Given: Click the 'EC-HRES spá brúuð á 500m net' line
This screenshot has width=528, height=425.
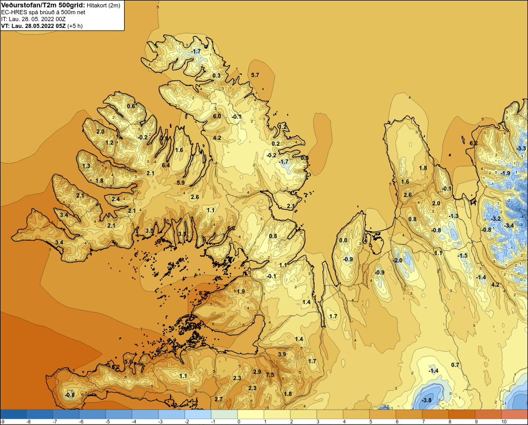Looking at the screenshot, I should pos(43,12).
